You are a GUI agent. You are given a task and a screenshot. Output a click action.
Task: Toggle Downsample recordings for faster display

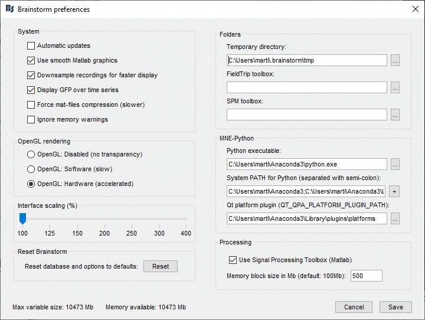[31, 76]
